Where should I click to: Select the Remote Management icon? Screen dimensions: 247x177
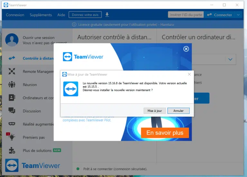pyautogui.click(x=12, y=71)
